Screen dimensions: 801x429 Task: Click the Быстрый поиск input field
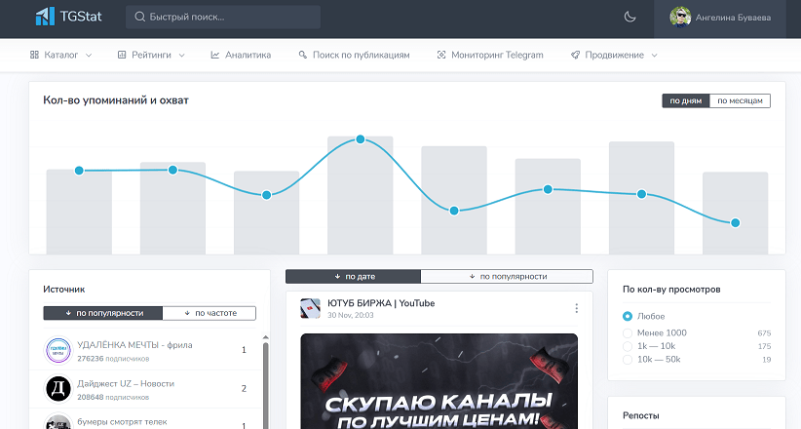pos(223,17)
